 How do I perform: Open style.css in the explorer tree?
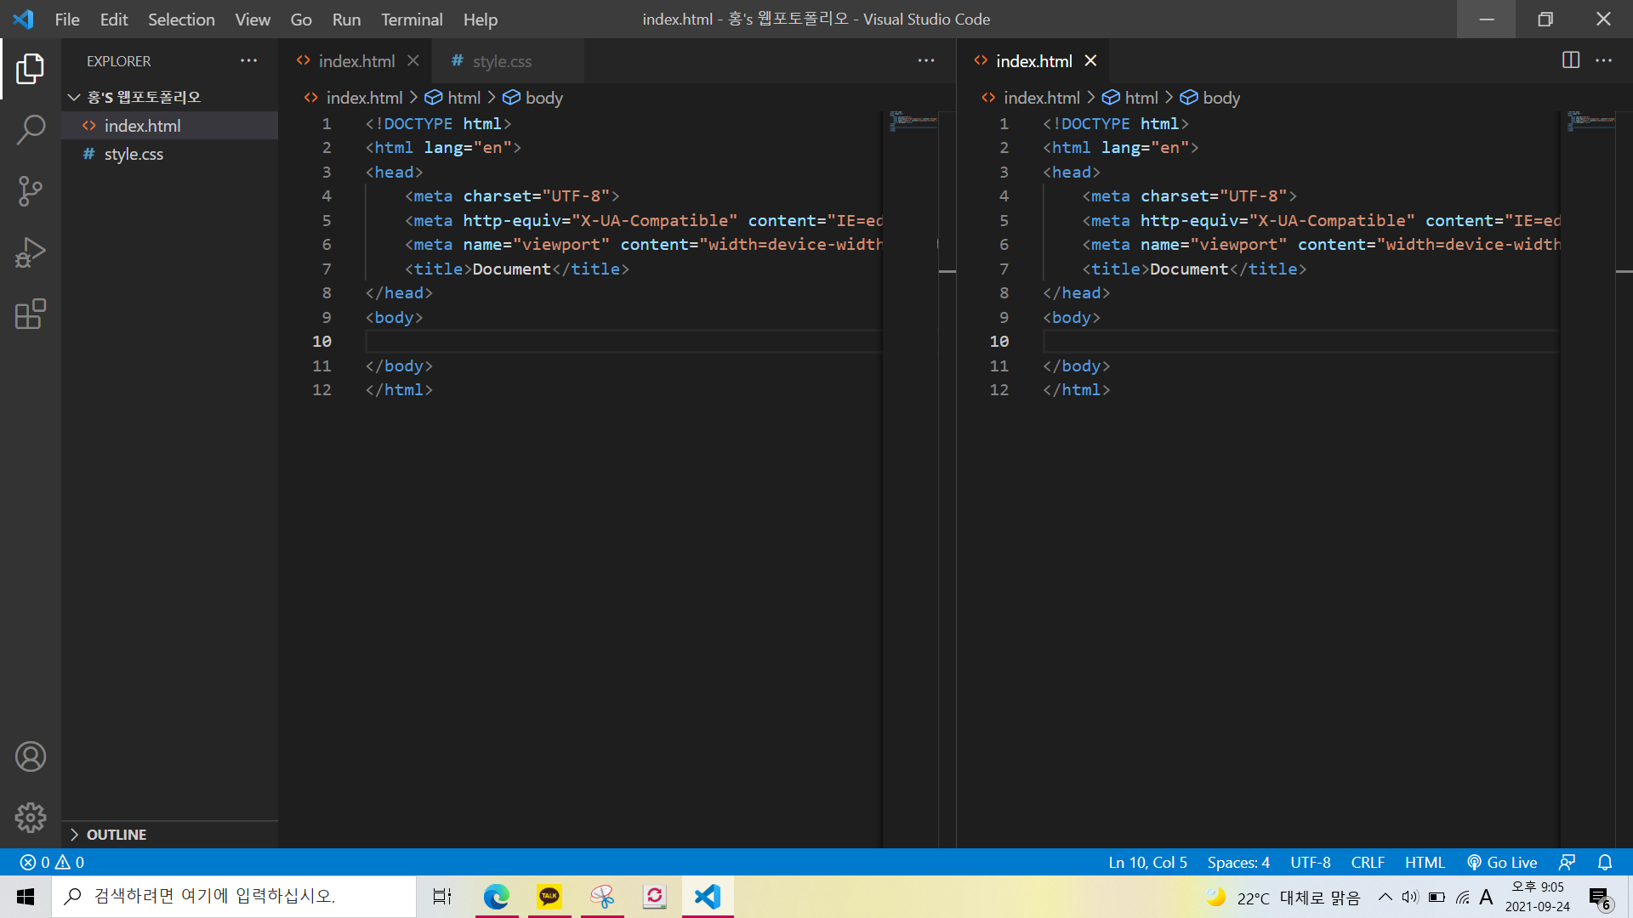pyautogui.click(x=170, y=154)
